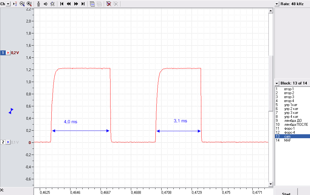Jump to the first block

pos(62,4)
